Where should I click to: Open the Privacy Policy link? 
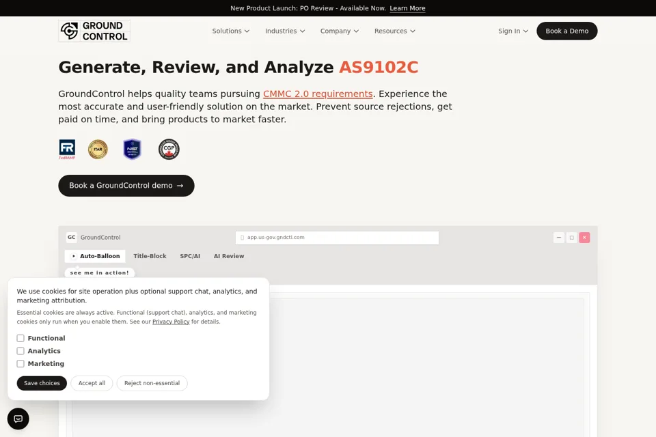171,322
